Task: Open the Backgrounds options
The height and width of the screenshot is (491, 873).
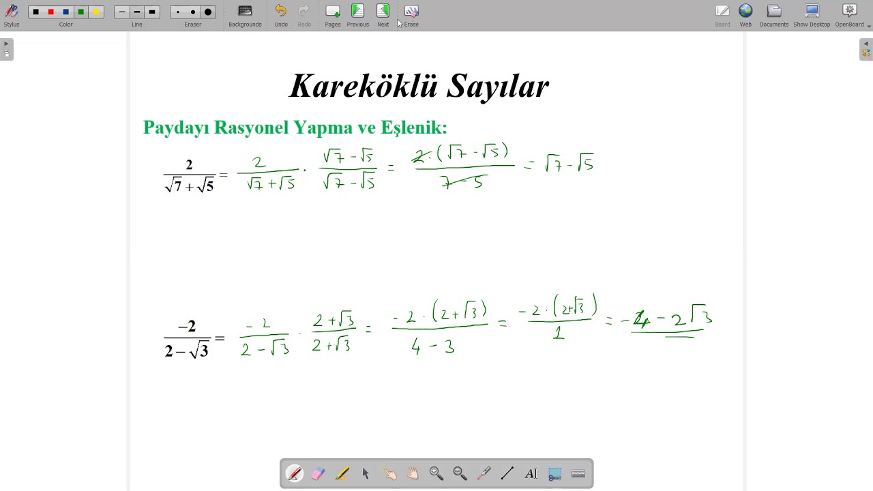Action: 245,15
